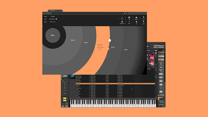Click the Bank value text

[53, 22]
